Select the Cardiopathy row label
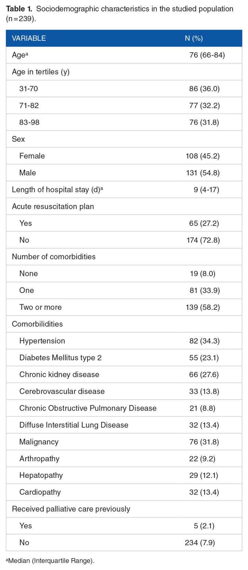 tap(40, 492)
